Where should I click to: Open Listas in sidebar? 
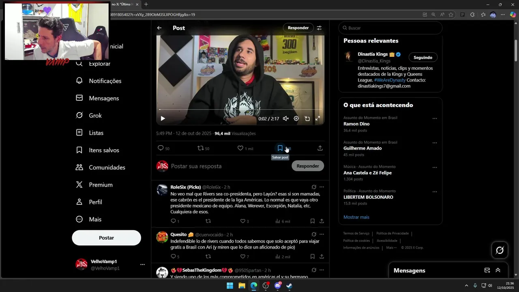(90, 133)
